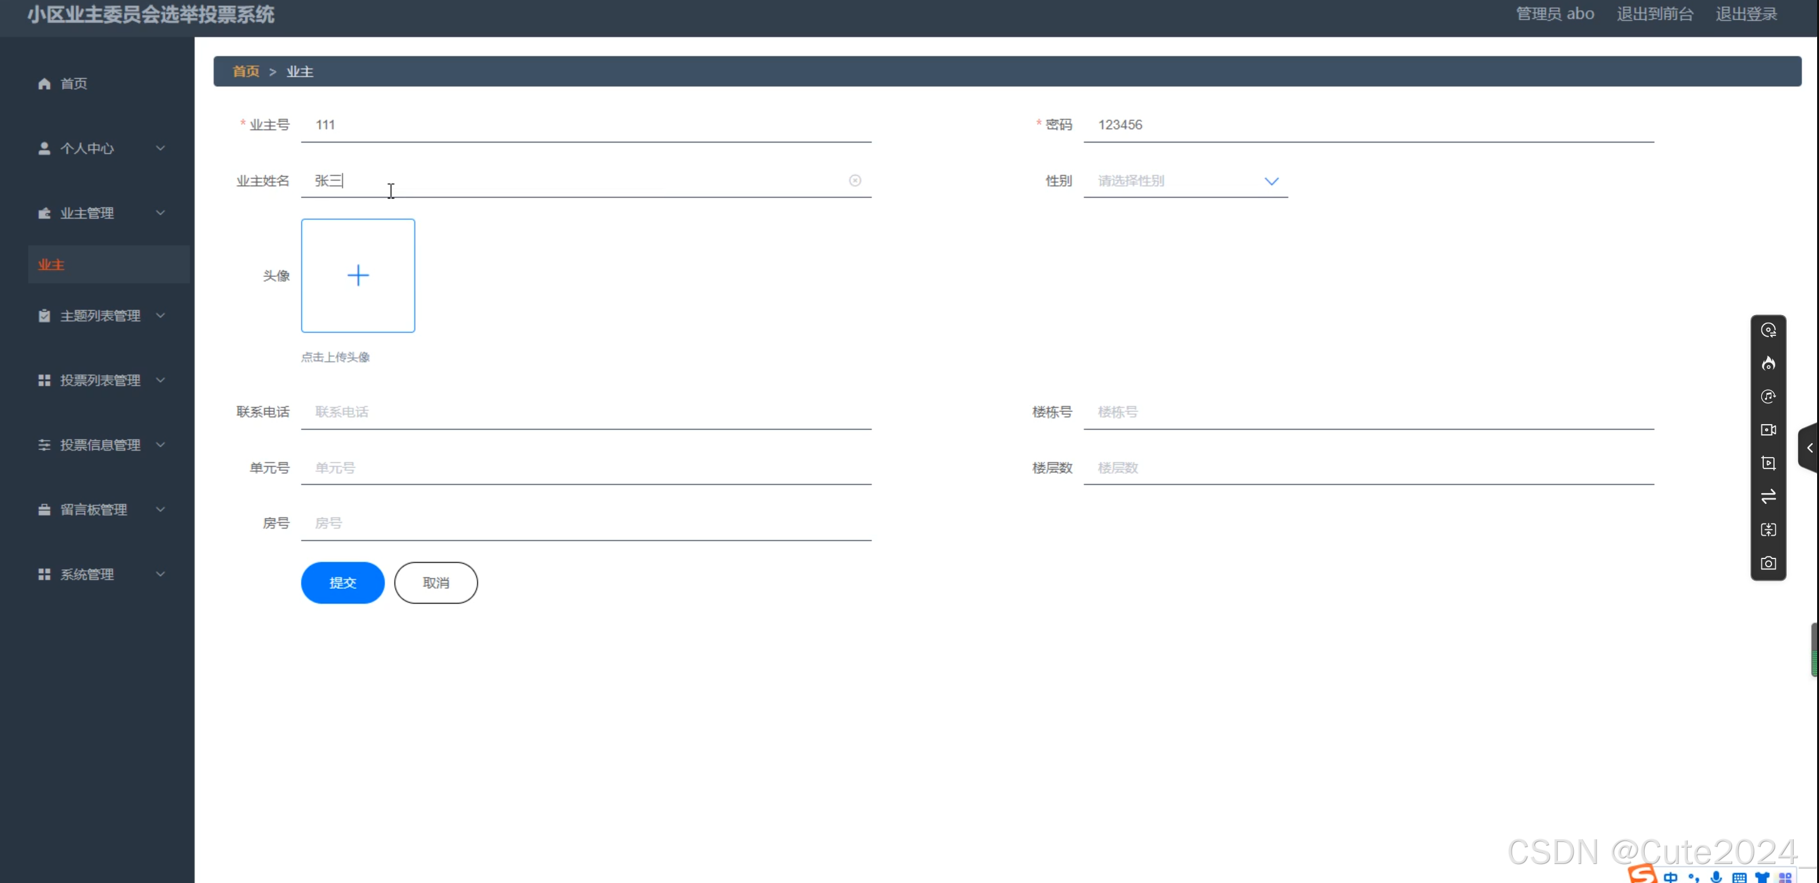Viewport: 1819px width, 883px height.
Task: Expand the 系统管理 chevron
Action: [x=160, y=574]
